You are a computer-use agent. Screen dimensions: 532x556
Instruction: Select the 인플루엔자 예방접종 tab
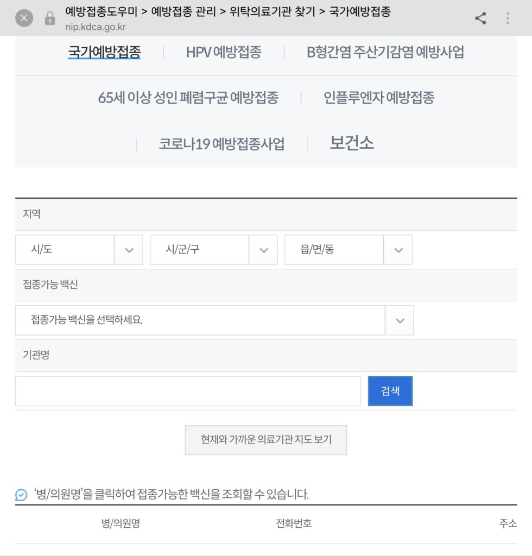379,98
